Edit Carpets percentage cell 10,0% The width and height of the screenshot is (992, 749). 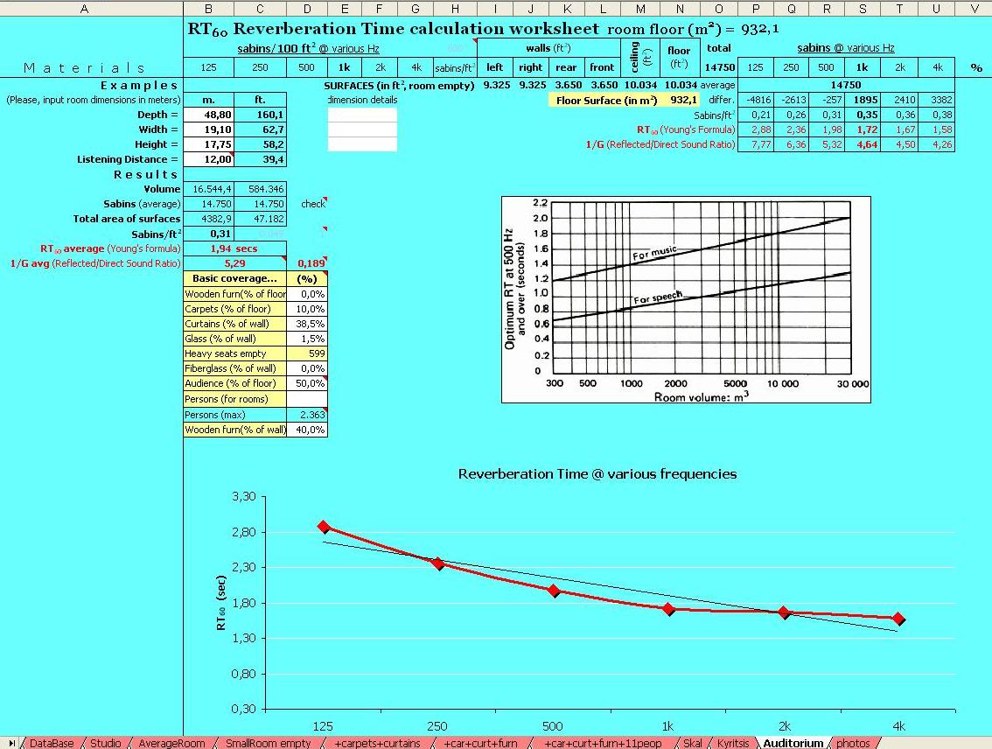pos(307,309)
